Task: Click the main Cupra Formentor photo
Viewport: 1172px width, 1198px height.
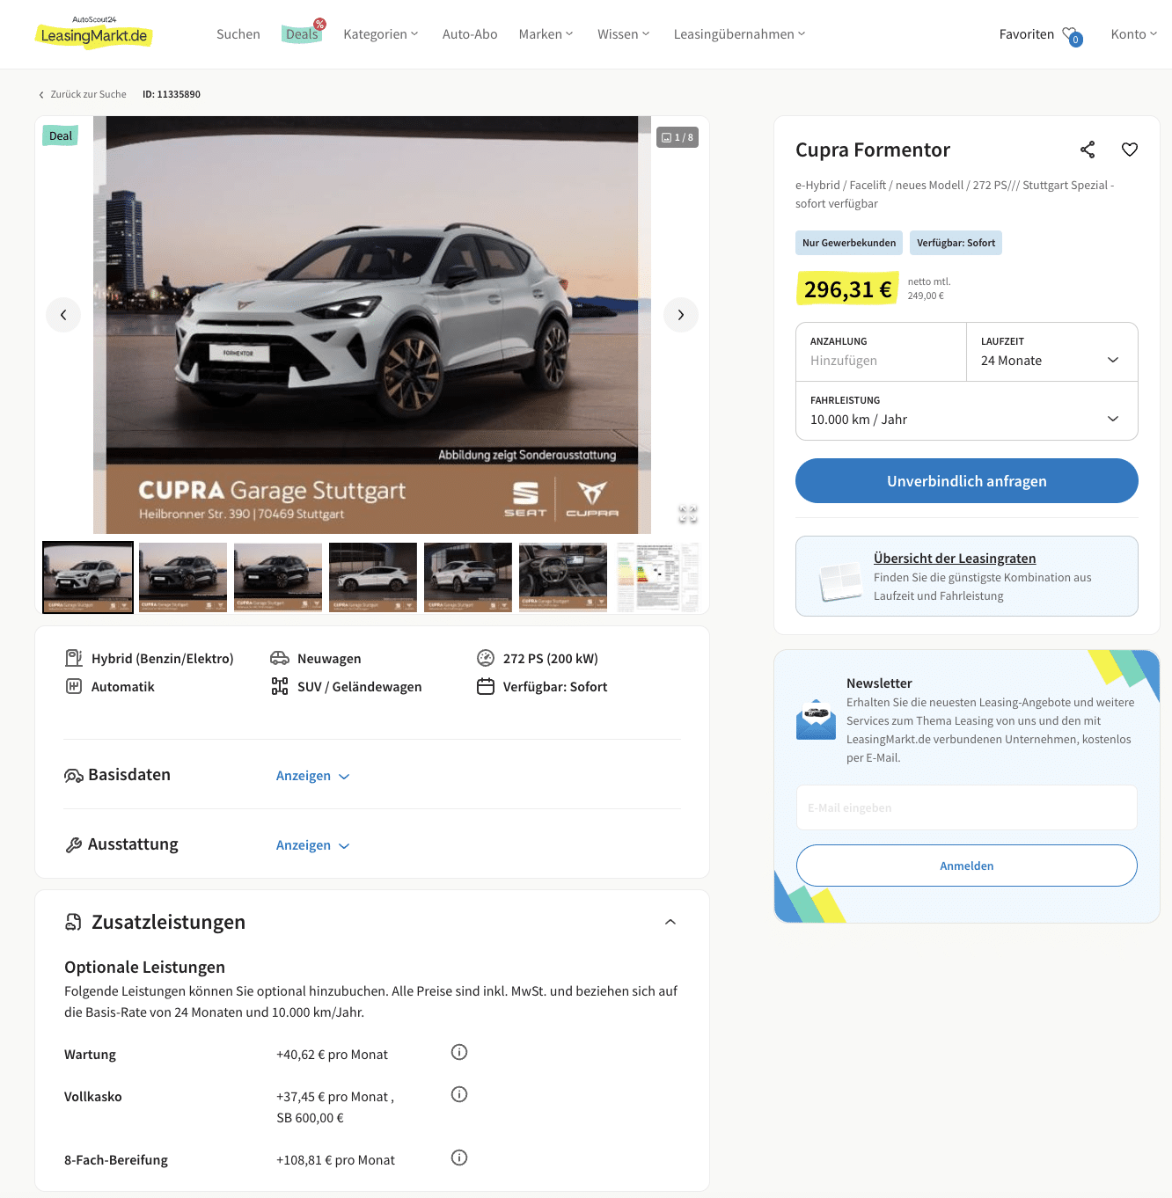Action: coord(372,325)
